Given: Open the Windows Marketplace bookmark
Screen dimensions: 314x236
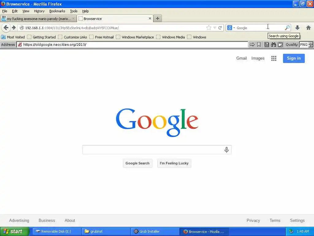Looking at the screenshot, I should pos(135,37).
